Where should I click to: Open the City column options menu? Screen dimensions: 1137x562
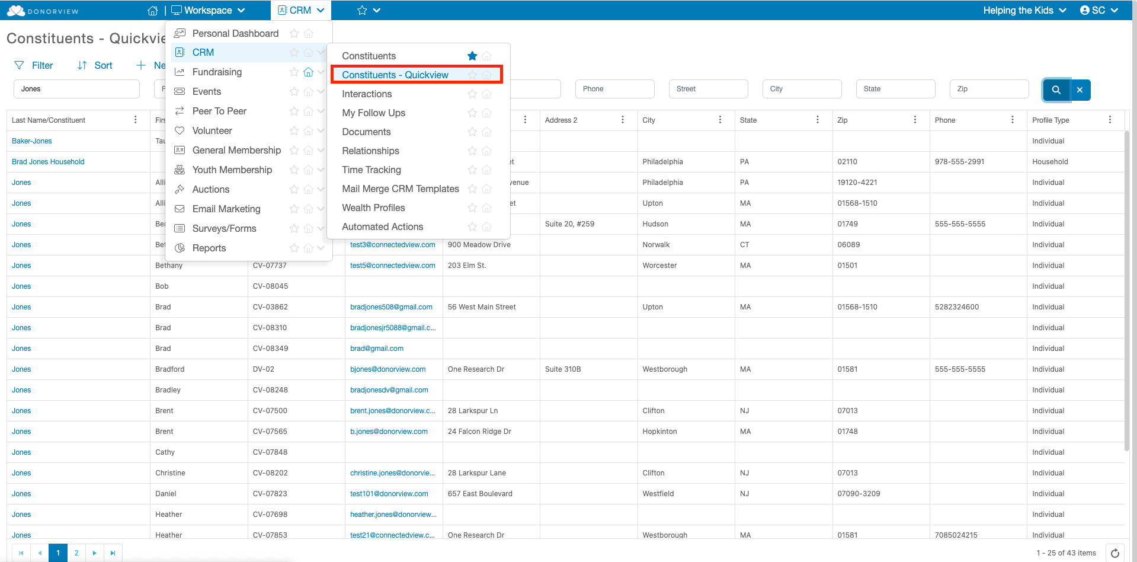[720, 120]
